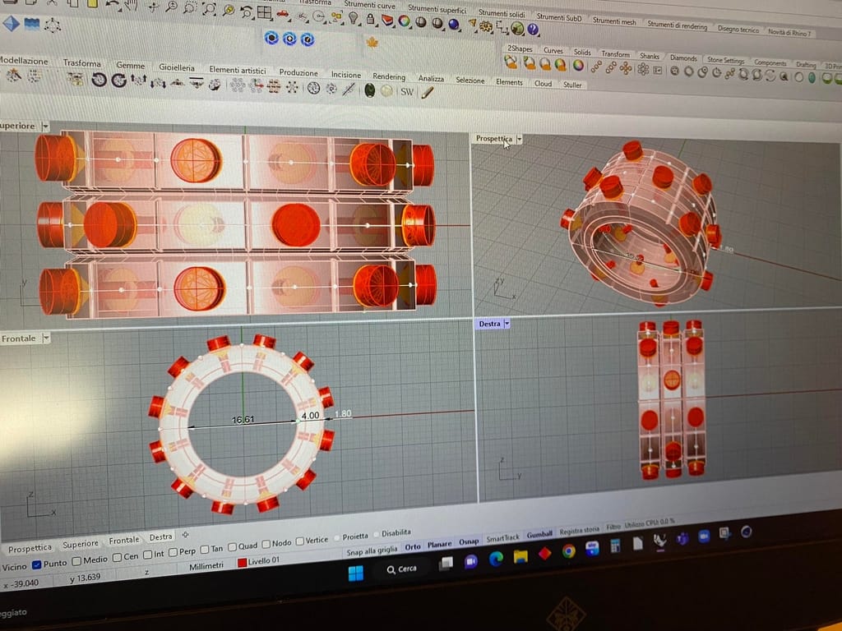Open the color wheel material icon

404,21
